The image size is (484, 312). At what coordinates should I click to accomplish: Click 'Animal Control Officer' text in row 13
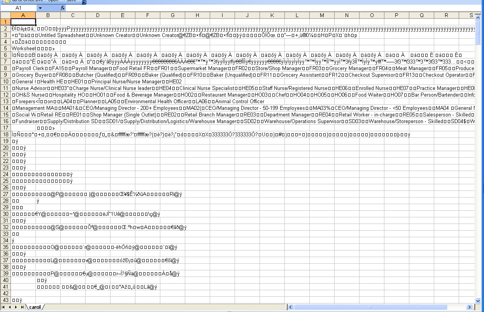pyautogui.click(x=240, y=102)
